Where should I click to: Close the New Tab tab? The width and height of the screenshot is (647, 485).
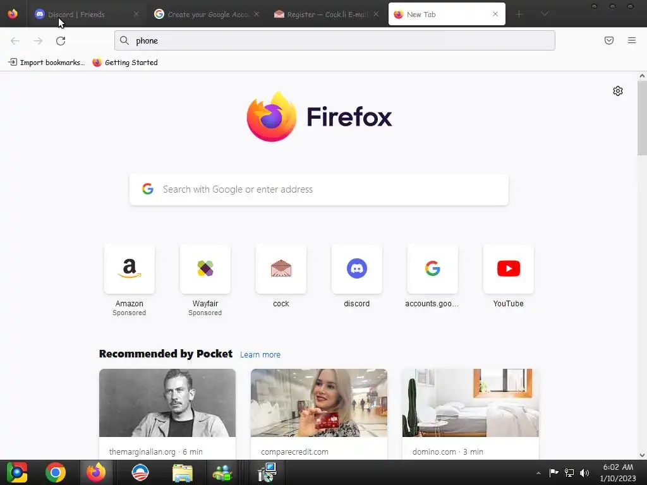(495, 14)
